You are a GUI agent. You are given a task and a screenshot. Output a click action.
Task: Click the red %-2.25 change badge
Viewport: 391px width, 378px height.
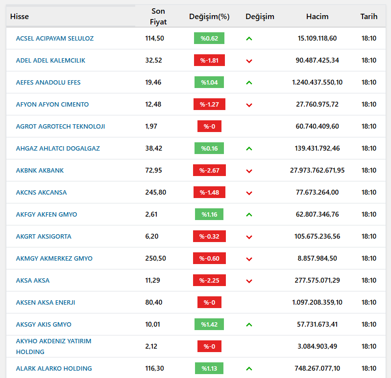coord(209,281)
